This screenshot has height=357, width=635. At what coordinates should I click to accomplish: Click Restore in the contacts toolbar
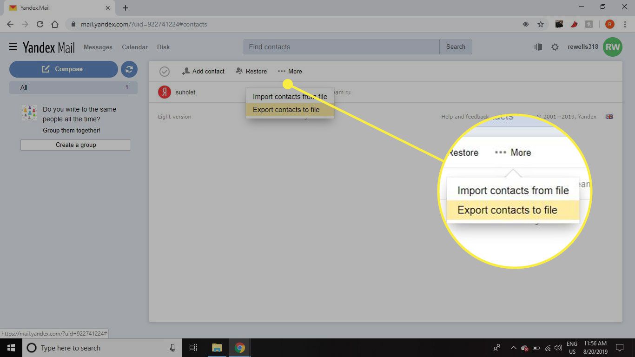click(x=251, y=71)
